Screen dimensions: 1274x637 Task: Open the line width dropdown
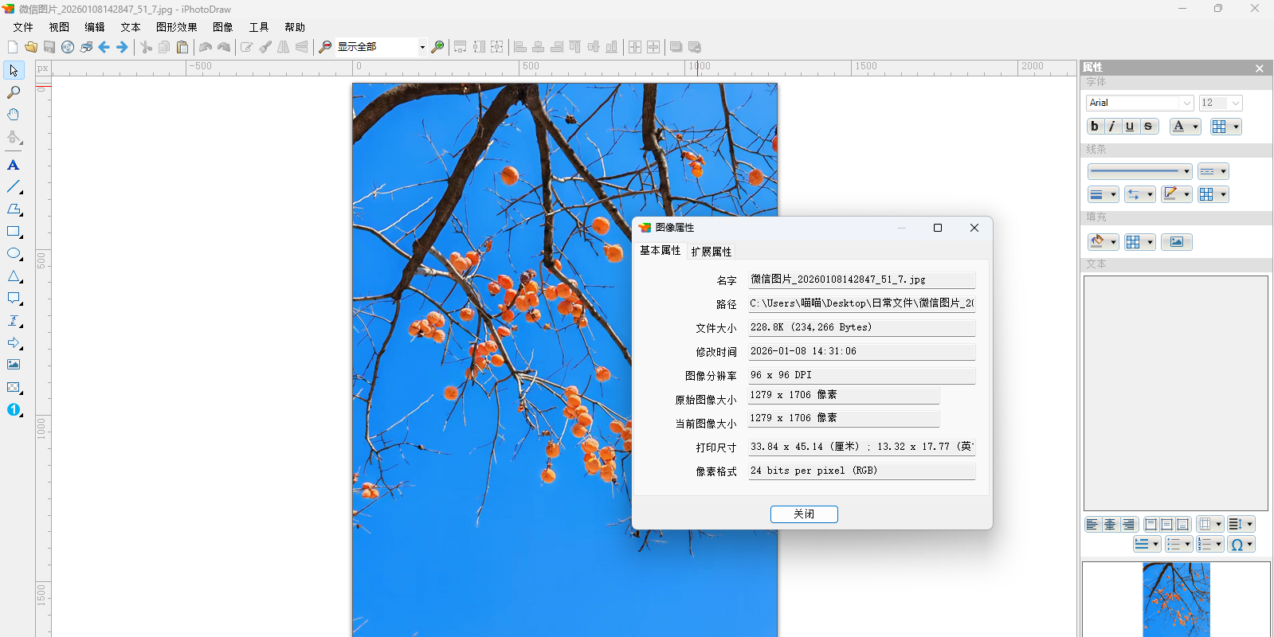[1103, 194]
